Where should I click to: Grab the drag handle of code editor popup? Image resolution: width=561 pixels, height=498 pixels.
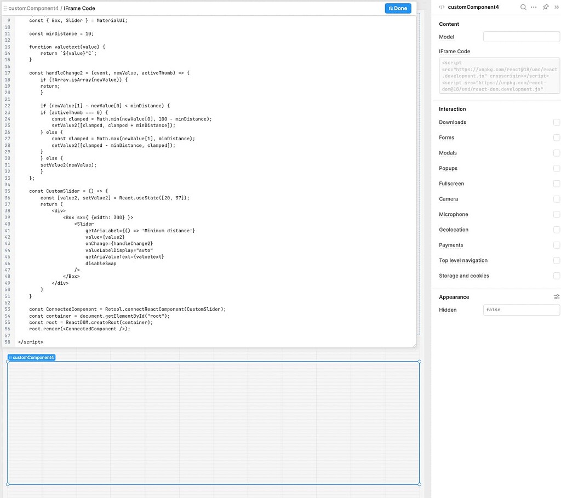coord(5,8)
